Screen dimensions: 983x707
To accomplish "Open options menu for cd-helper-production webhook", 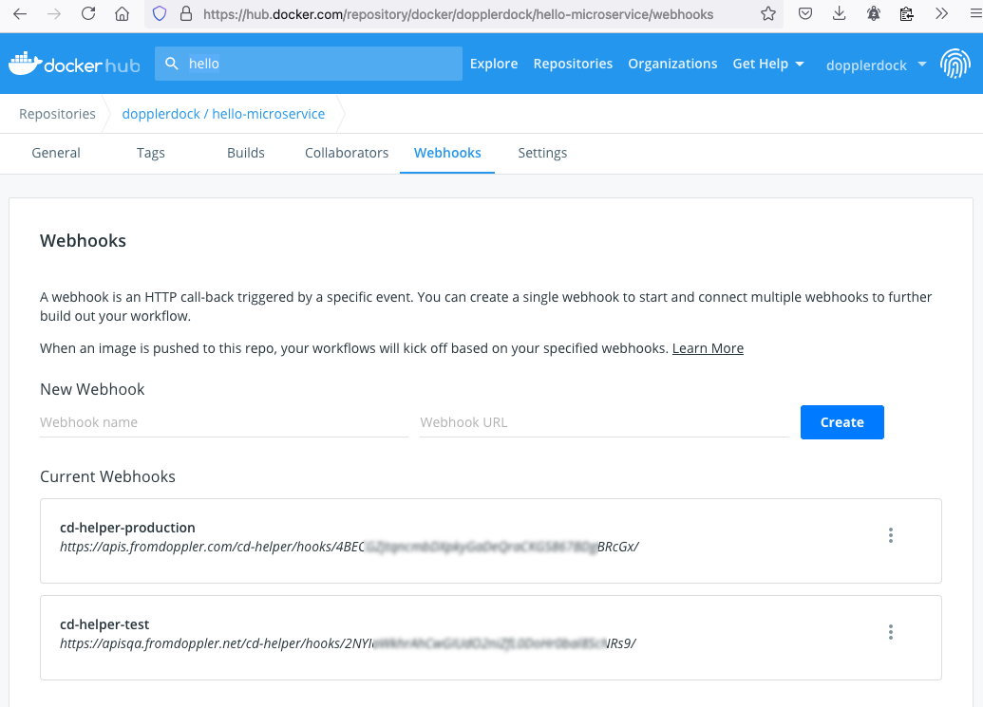I will pos(890,535).
